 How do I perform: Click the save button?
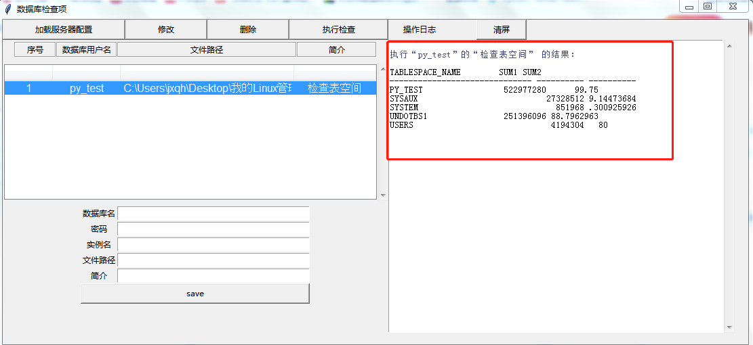pos(195,294)
